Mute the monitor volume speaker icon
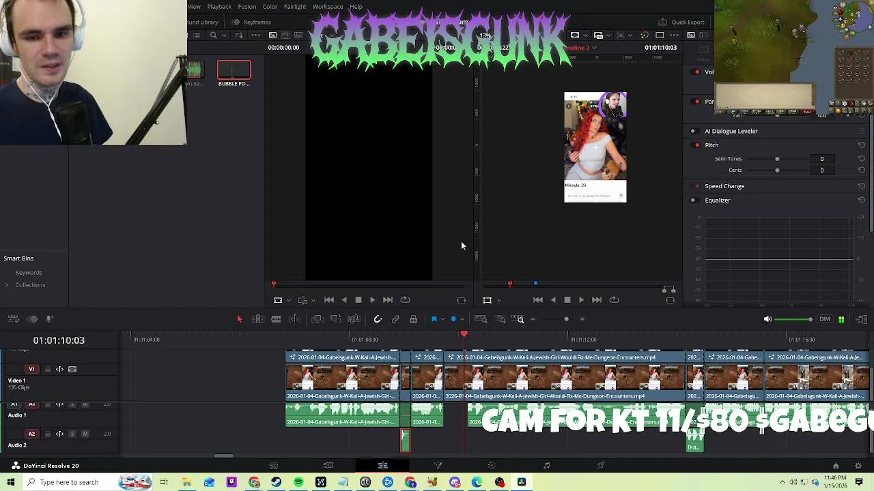 pos(767,319)
